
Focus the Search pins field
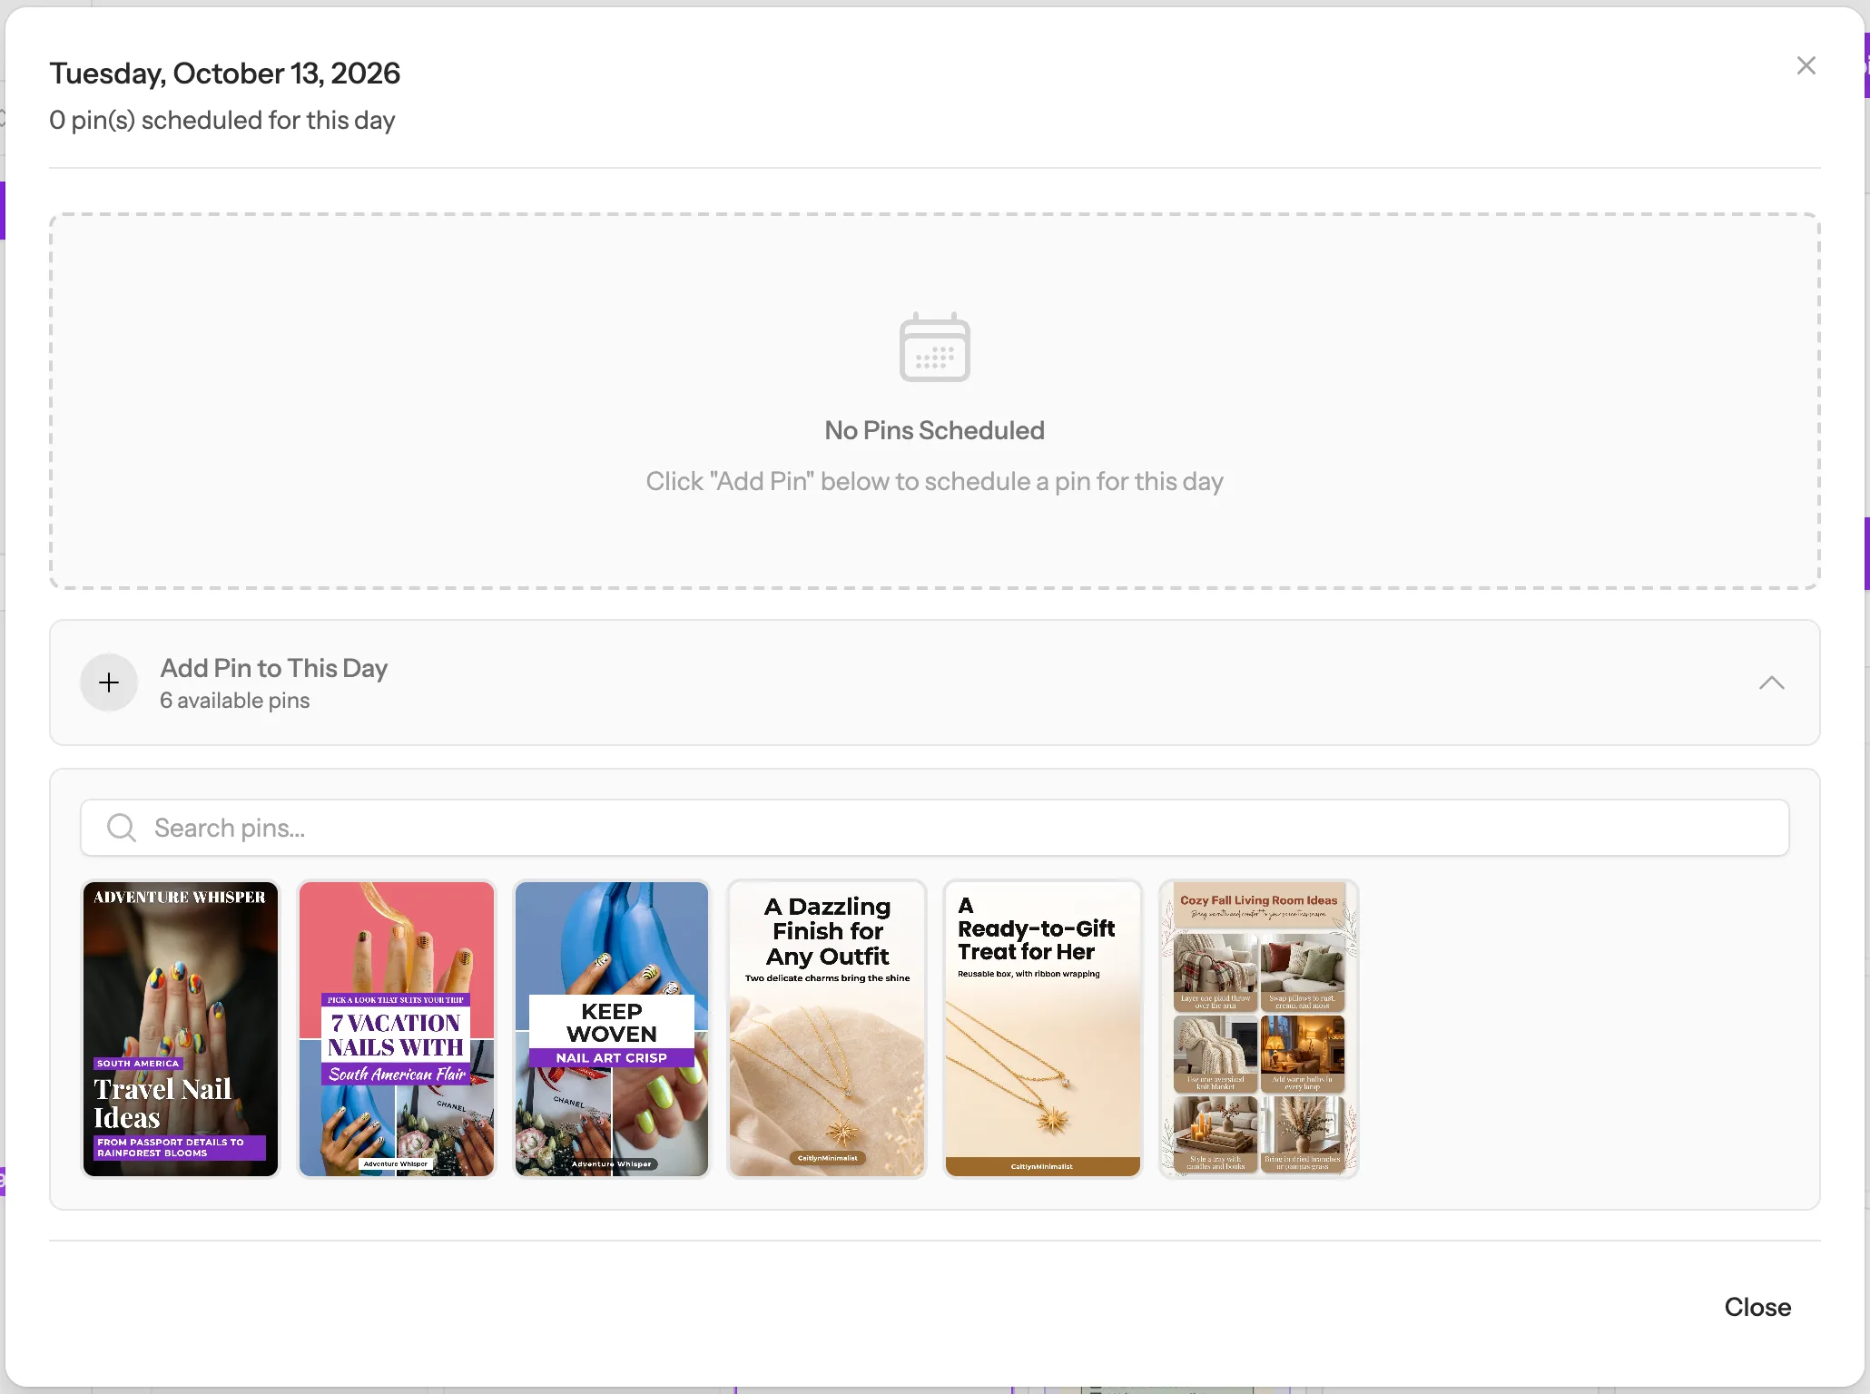(x=934, y=828)
